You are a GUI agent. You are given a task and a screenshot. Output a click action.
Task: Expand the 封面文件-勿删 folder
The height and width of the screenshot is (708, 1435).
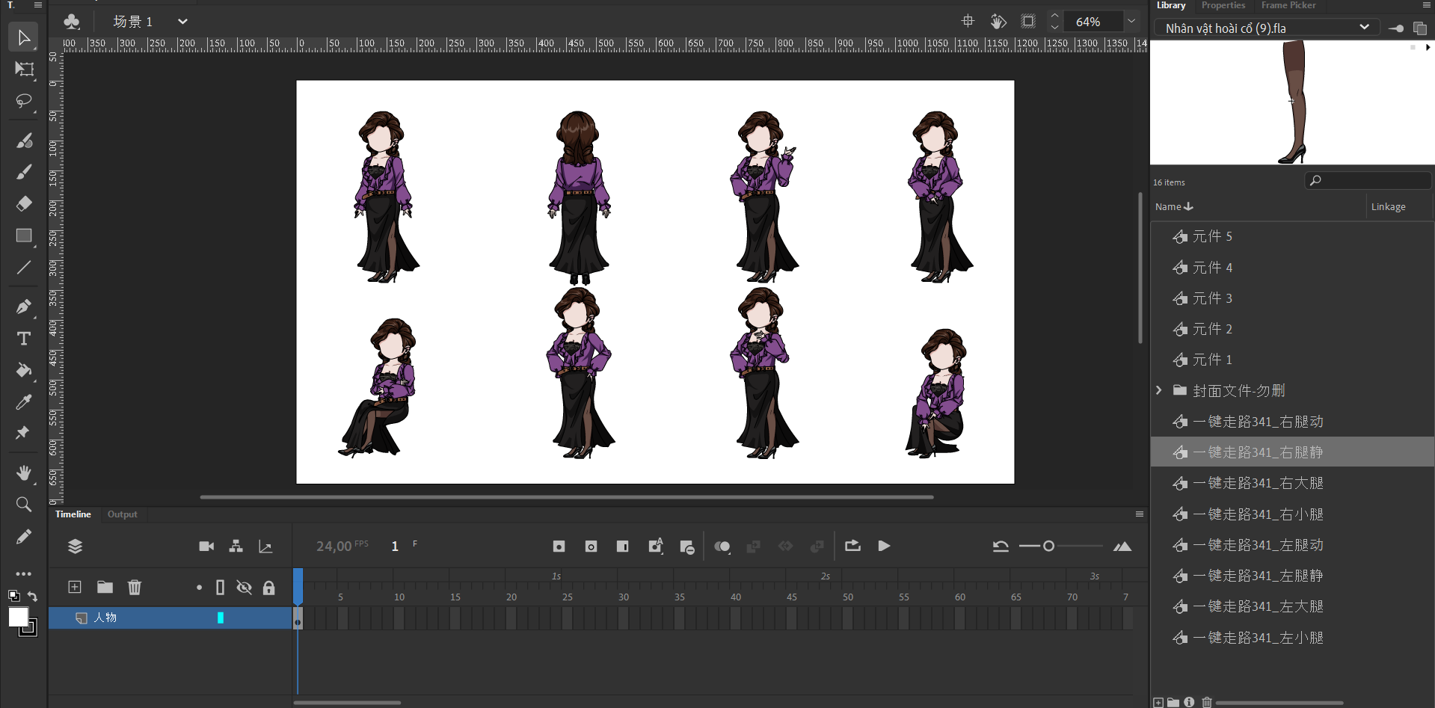click(1159, 390)
